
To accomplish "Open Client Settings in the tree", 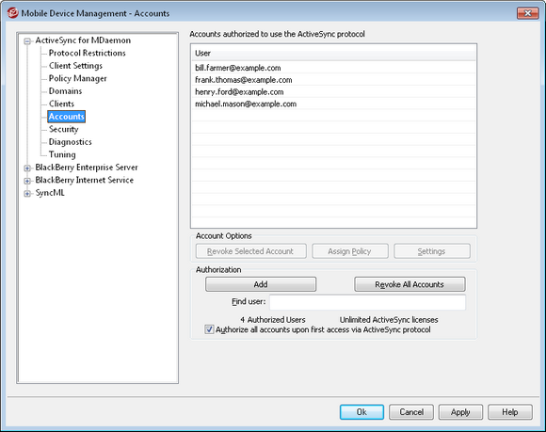I will coord(75,66).
